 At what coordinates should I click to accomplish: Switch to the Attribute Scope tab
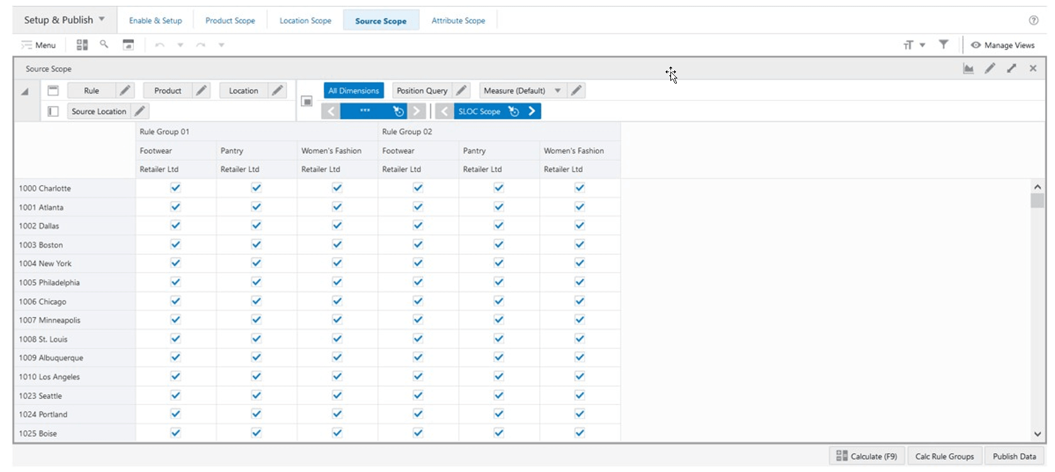458,21
